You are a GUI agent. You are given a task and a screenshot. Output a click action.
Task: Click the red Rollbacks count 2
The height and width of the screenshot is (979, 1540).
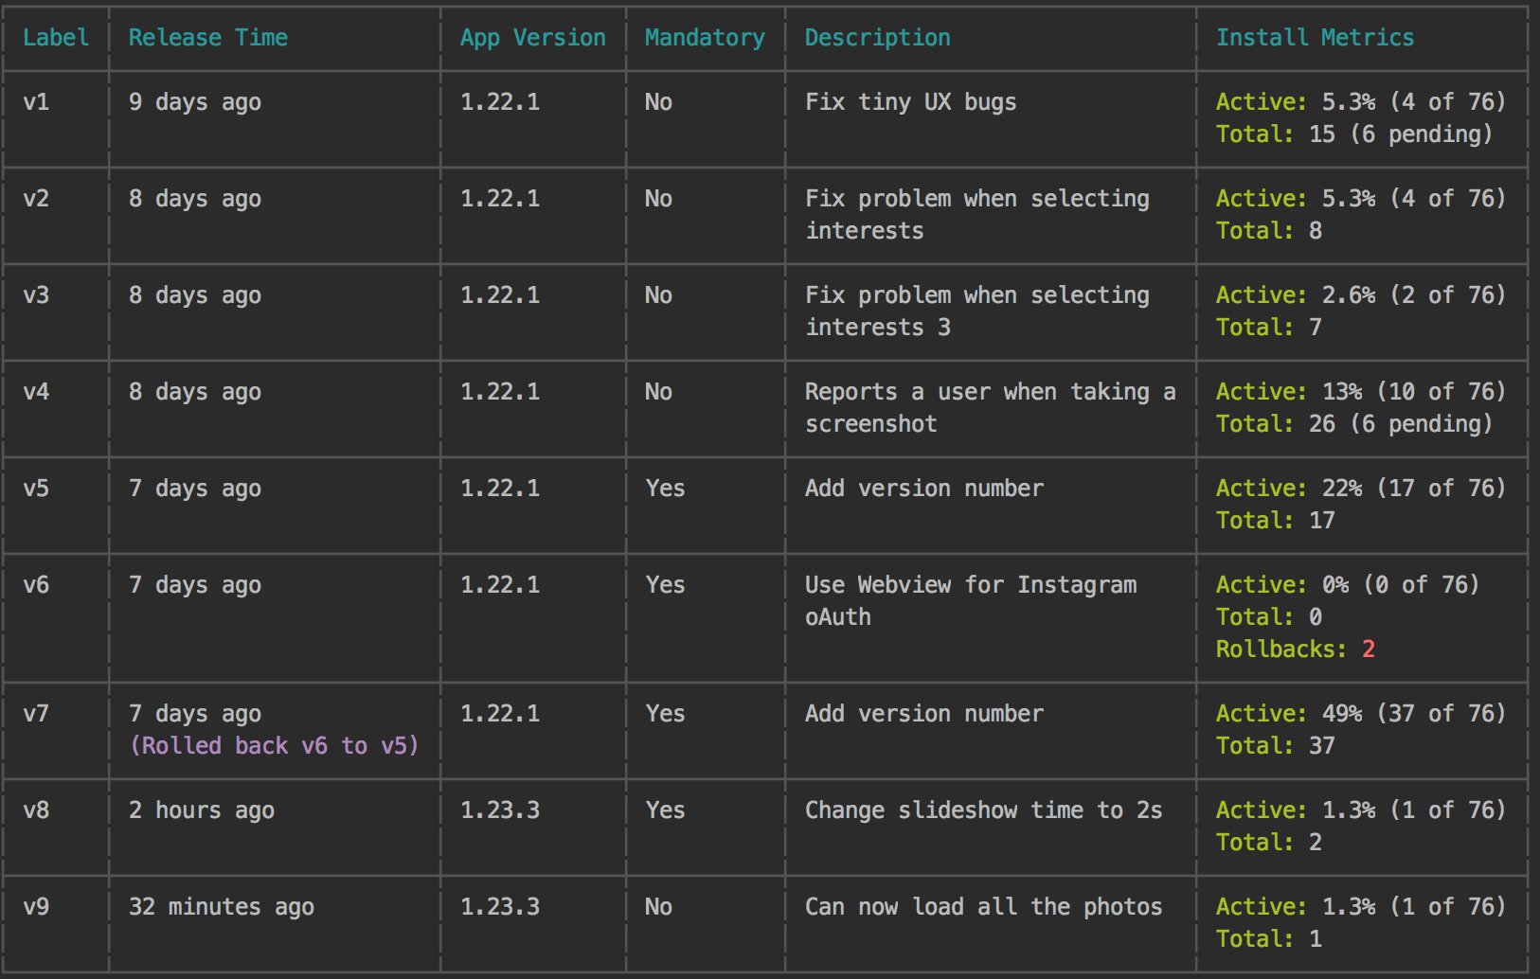(x=1369, y=650)
